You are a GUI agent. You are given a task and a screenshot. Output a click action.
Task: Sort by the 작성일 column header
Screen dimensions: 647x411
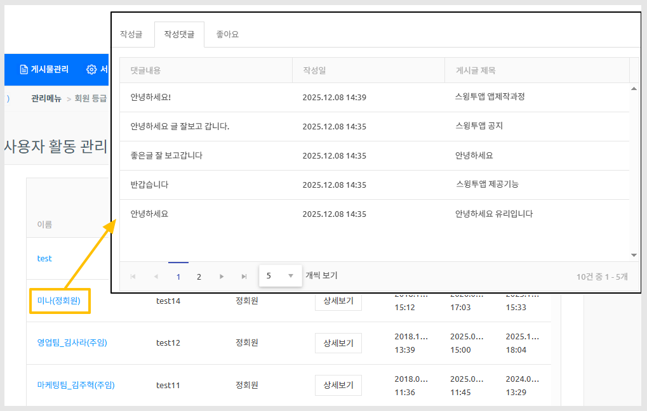tap(314, 70)
